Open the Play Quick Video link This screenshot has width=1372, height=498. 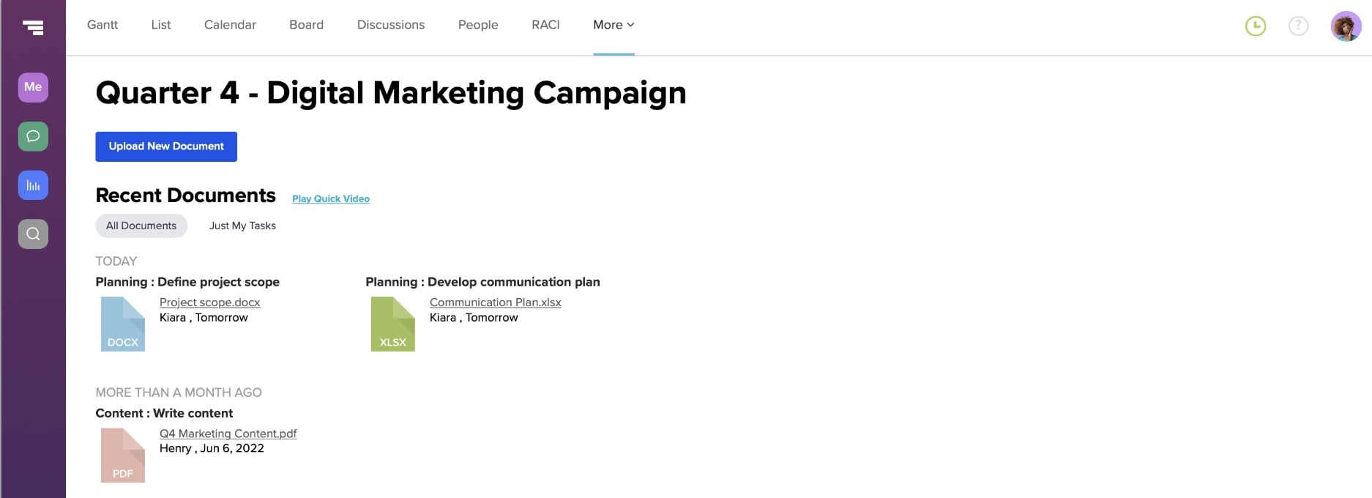click(330, 198)
